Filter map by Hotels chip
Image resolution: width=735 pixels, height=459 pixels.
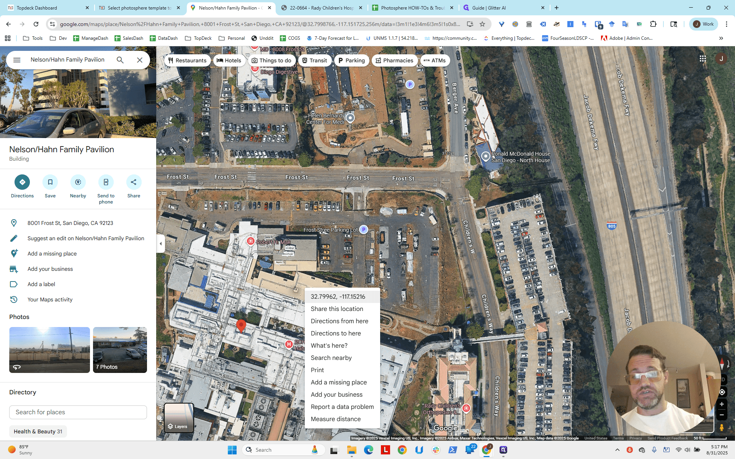pyautogui.click(x=229, y=60)
